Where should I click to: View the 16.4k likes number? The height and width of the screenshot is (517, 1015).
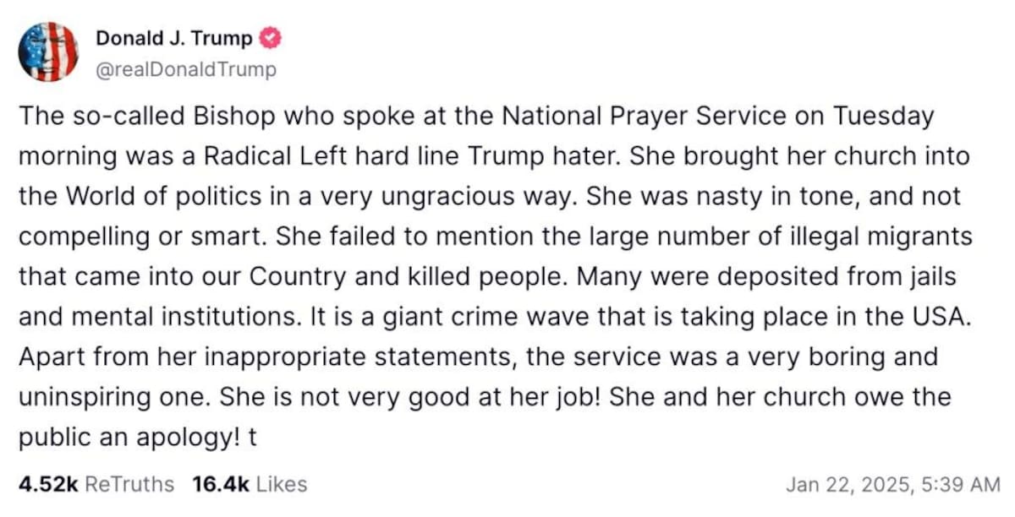tap(218, 484)
